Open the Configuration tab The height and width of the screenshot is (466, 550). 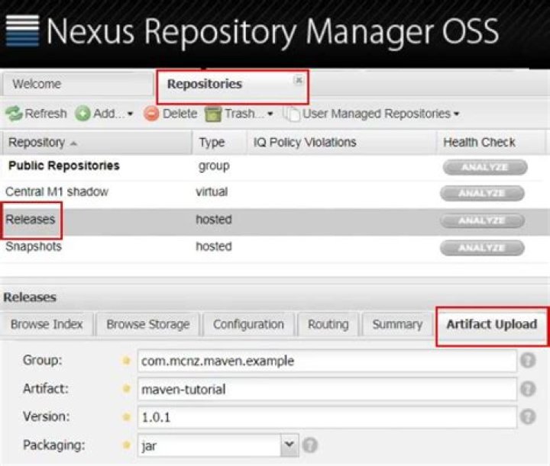pyautogui.click(x=248, y=324)
